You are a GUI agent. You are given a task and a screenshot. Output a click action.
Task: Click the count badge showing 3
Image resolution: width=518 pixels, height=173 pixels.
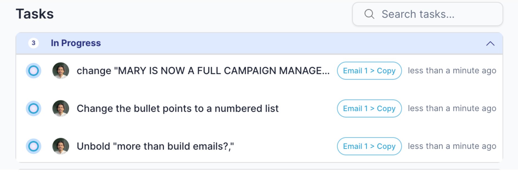pyautogui.click(x=33, y=43)
